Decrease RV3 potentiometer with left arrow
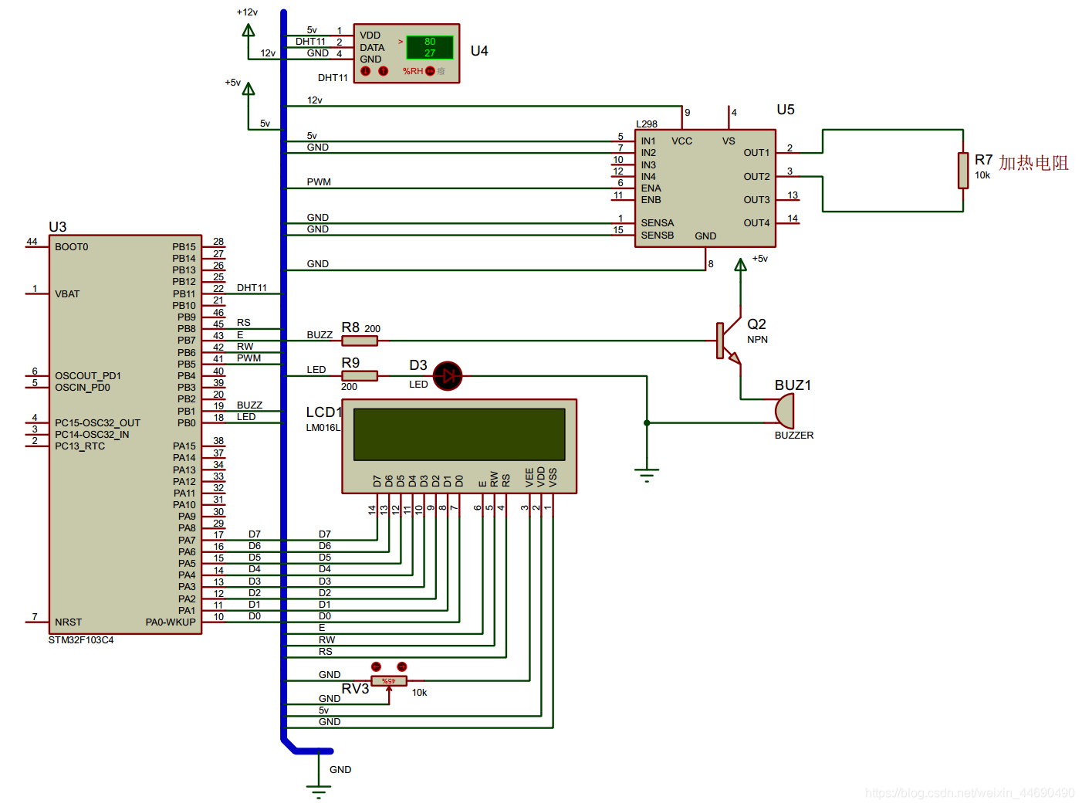Viewport: 1082px width, 807px height. pos(376,666)
